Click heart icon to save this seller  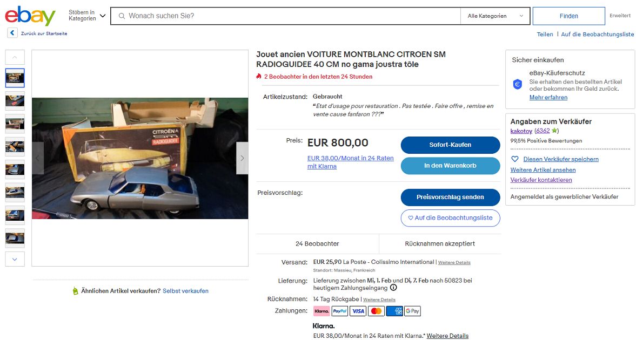click(515, 159)
